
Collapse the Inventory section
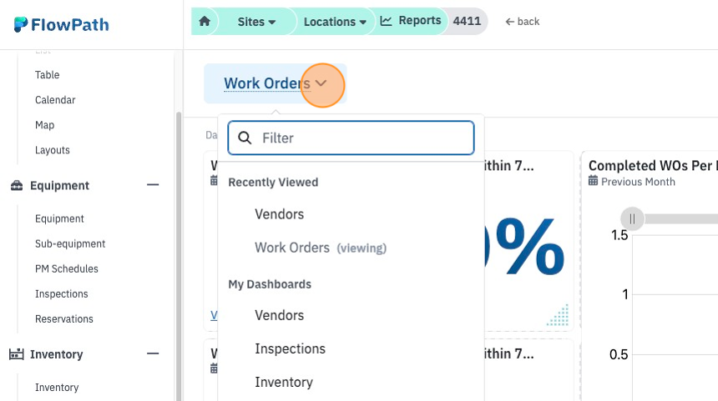153,353
